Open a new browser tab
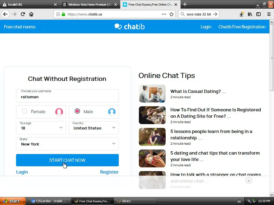The width and height of the screenshot is (274, 205). (x=185, y=4)
